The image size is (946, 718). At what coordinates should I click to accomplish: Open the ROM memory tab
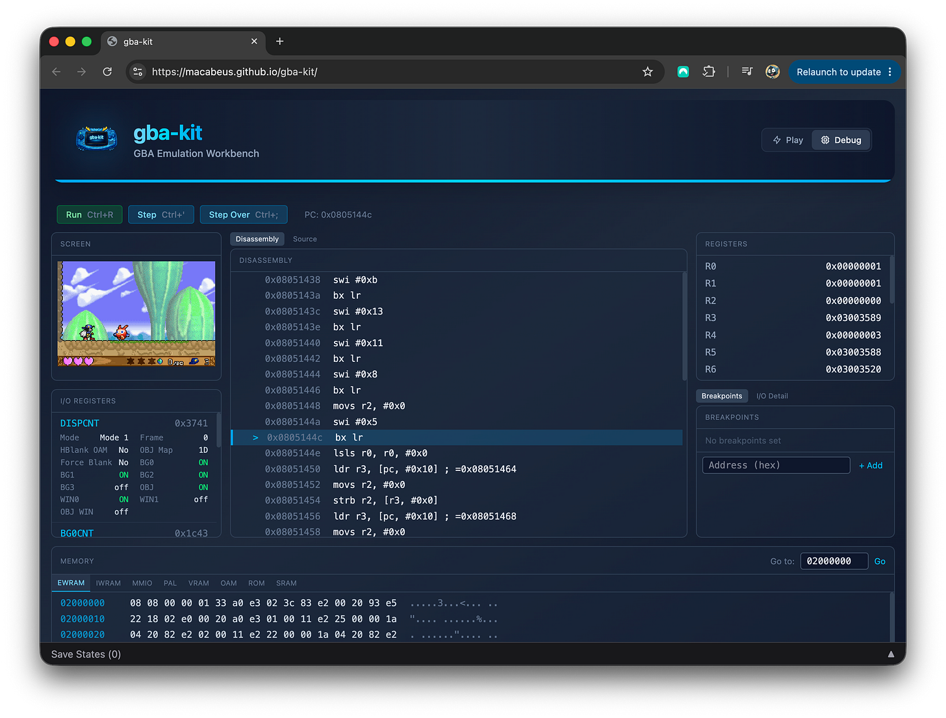tap(257, 583)
